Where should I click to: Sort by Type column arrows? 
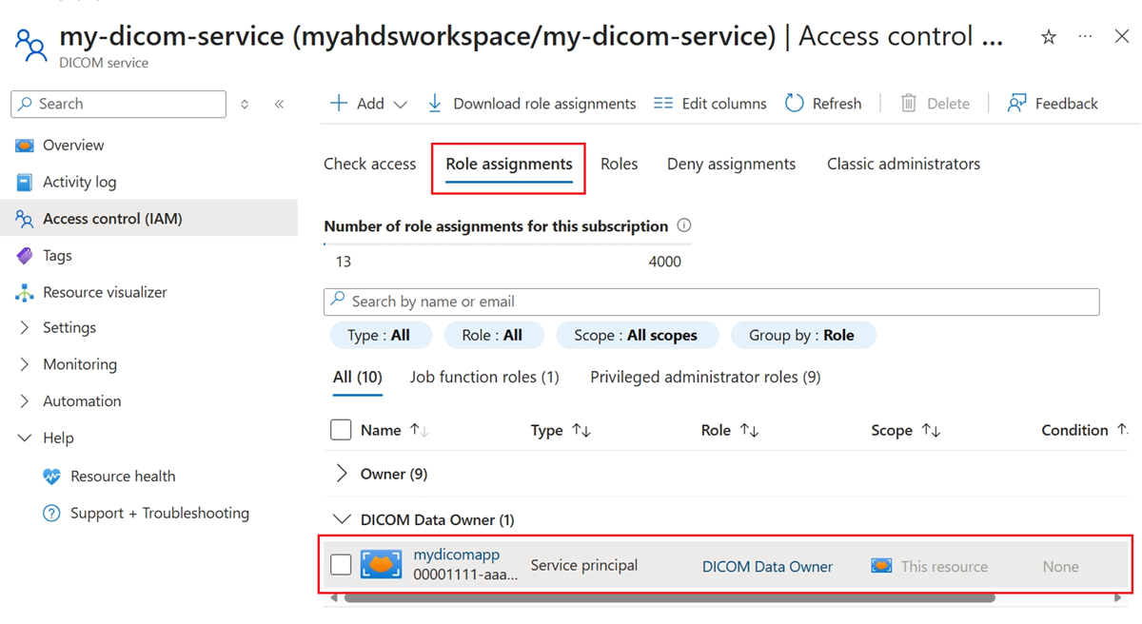581,431
